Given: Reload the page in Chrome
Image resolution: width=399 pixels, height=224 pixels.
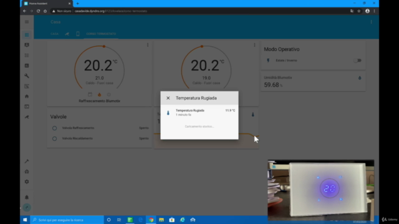Looking at the screenshot, I should 38,11.
